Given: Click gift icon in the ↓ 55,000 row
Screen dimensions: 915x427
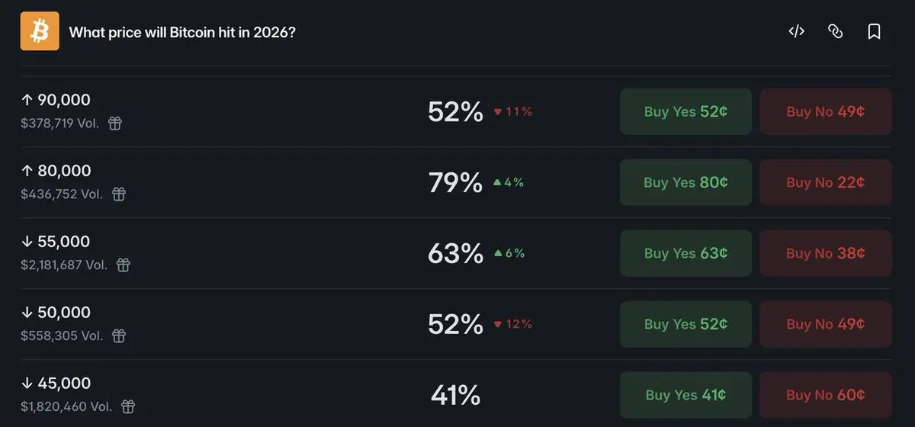Looking at the screenshot, I should (123, 265).
